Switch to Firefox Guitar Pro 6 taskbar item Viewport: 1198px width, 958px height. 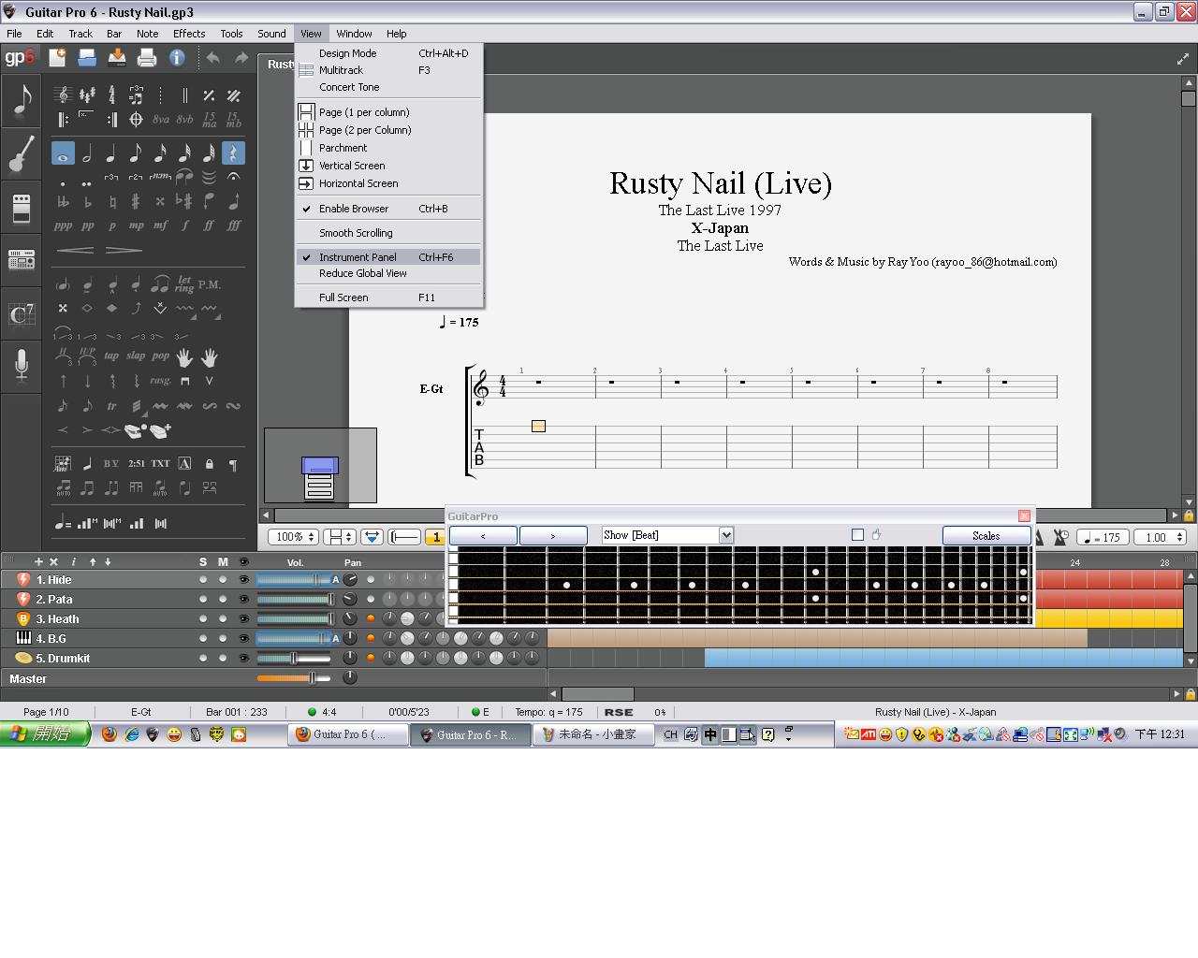347,734
